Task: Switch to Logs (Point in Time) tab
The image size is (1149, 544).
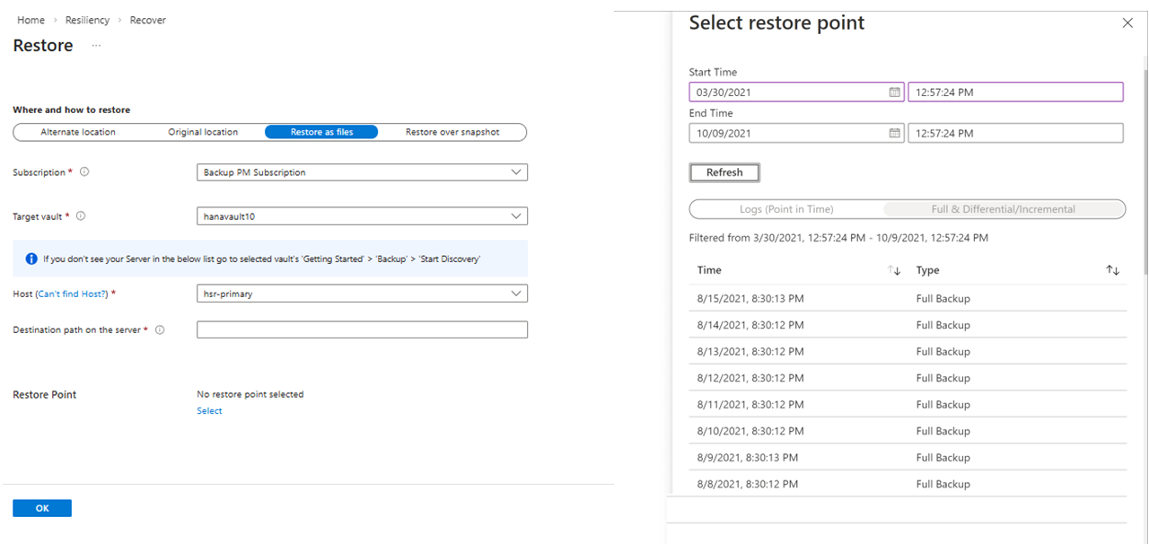Action: point(786,209)
